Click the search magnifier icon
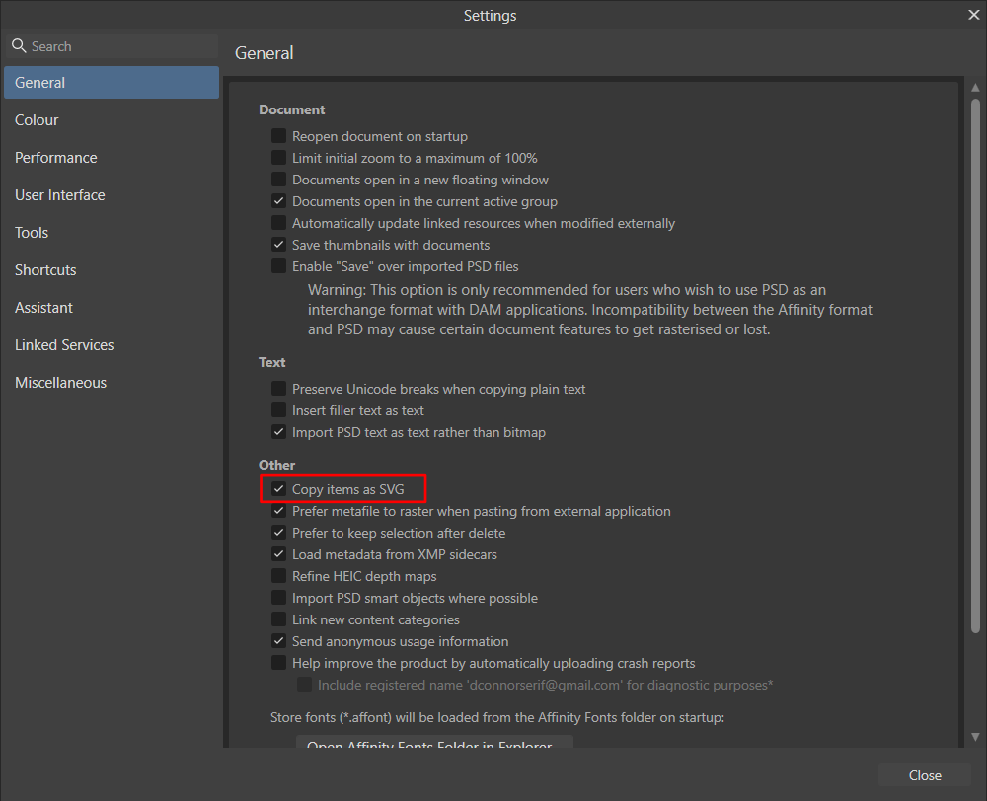 [x=19, y=45]
